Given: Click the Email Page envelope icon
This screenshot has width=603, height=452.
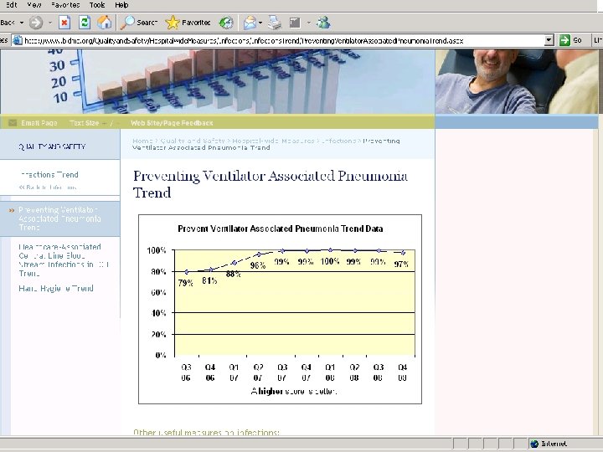Looking at the screenshot, I should pyautogui.click(x=13, y=123).
